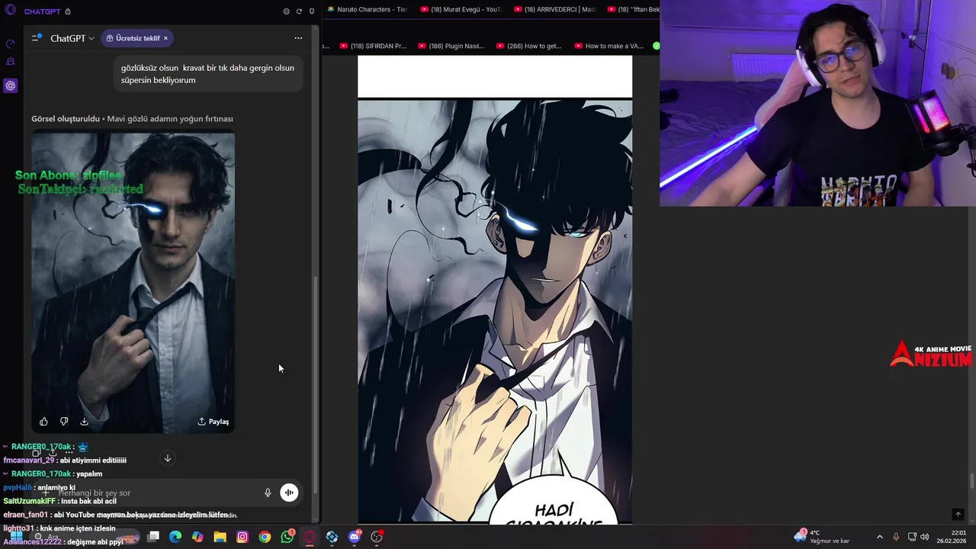This screenshot has height=549, width=976.
Task: Click the lock icon beside CHATGPT title
Action: 68,11
